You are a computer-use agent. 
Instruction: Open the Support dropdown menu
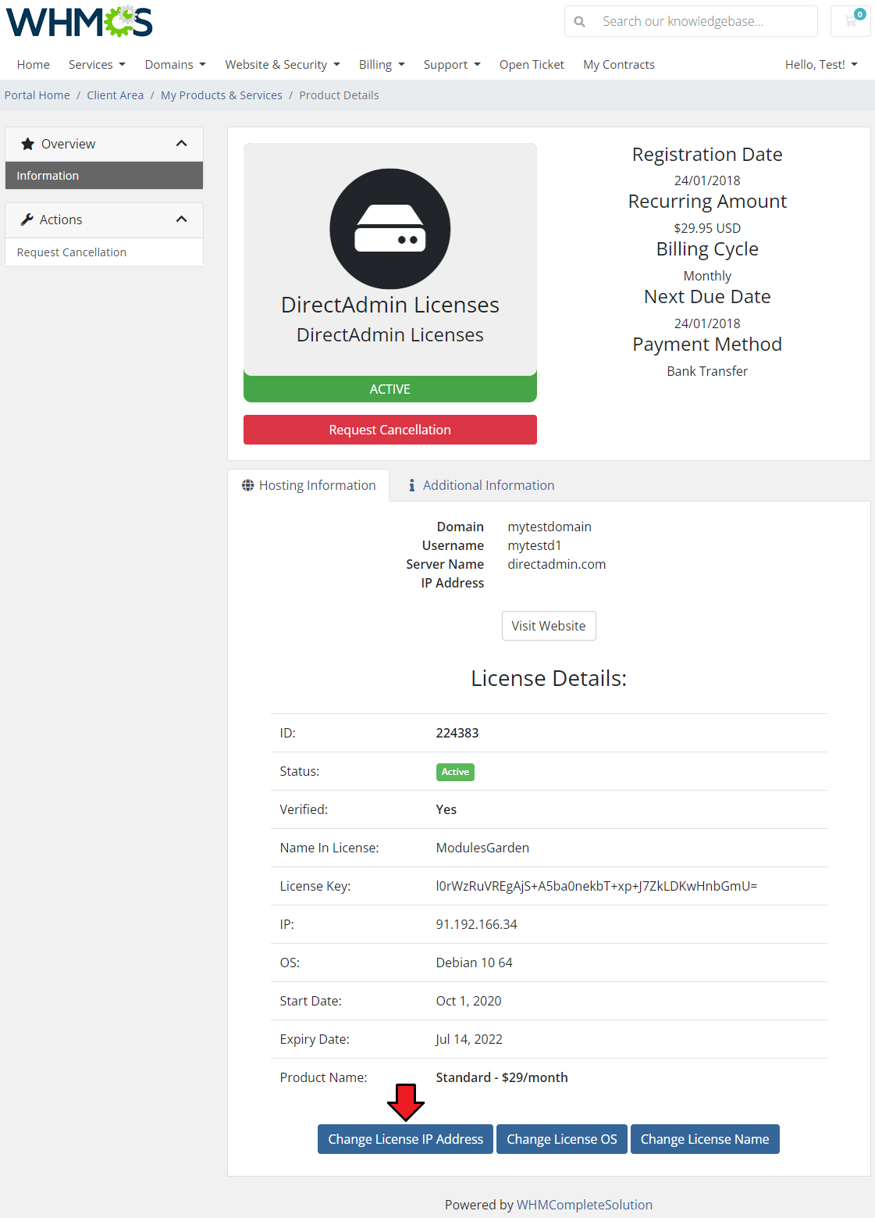tap(452, 65)
